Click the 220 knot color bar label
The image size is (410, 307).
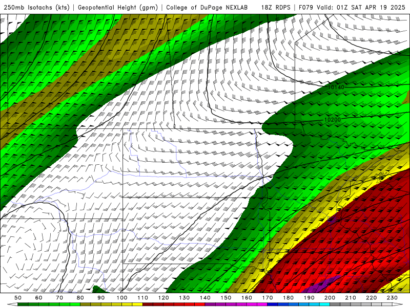[x=371, y=298]
